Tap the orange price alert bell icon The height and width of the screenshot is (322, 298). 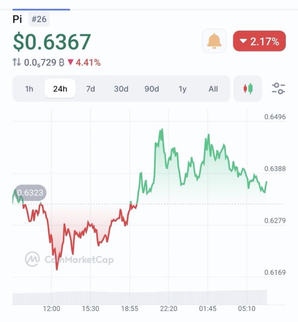pyautogui.click(x=214, y=41)
